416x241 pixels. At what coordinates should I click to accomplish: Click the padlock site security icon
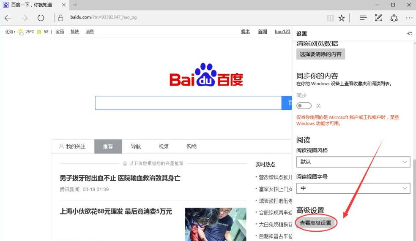[x=60, y=18]
